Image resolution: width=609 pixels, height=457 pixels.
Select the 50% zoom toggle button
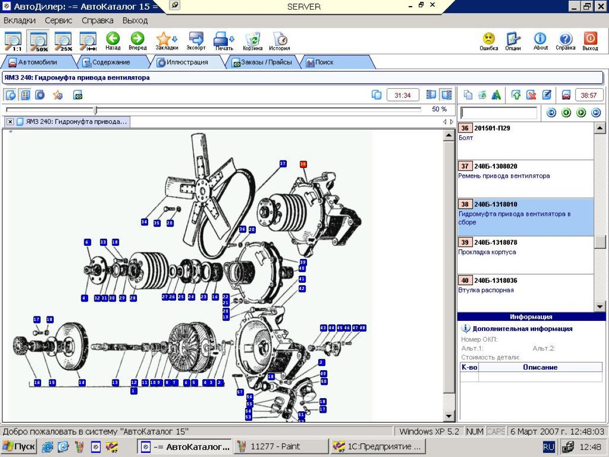pos(39,41)
